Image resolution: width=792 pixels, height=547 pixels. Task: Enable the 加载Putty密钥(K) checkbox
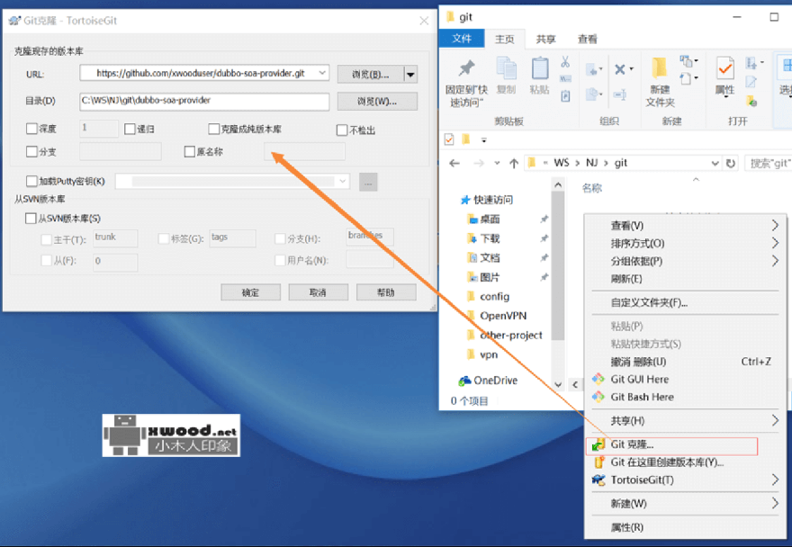(31, 181)
